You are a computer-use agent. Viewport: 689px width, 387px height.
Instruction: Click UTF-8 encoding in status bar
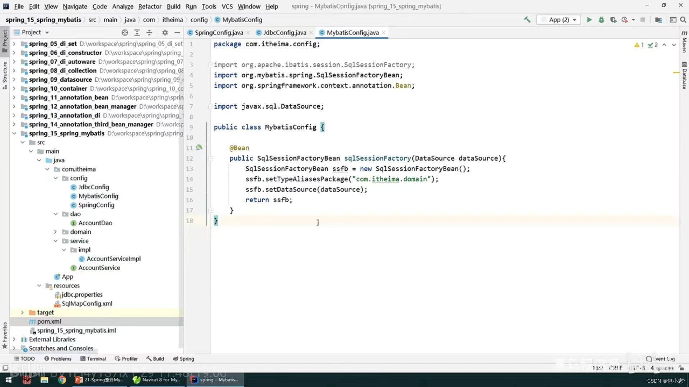pos(637,368)
